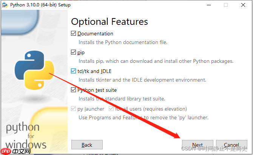Click the py launcher checkbox
This screenshot has height=155, width=253.
point(74,109)
